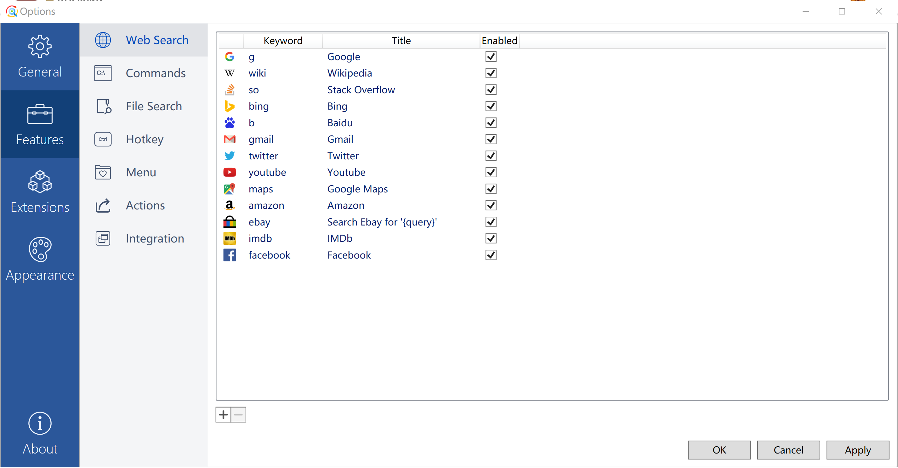This screenshot has height=468, width=898.
Task: Uncheck the Twitter enabled checkbox
Action: tap(491, 156)
